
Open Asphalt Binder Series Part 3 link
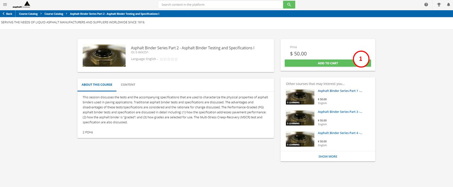[340, 112]
